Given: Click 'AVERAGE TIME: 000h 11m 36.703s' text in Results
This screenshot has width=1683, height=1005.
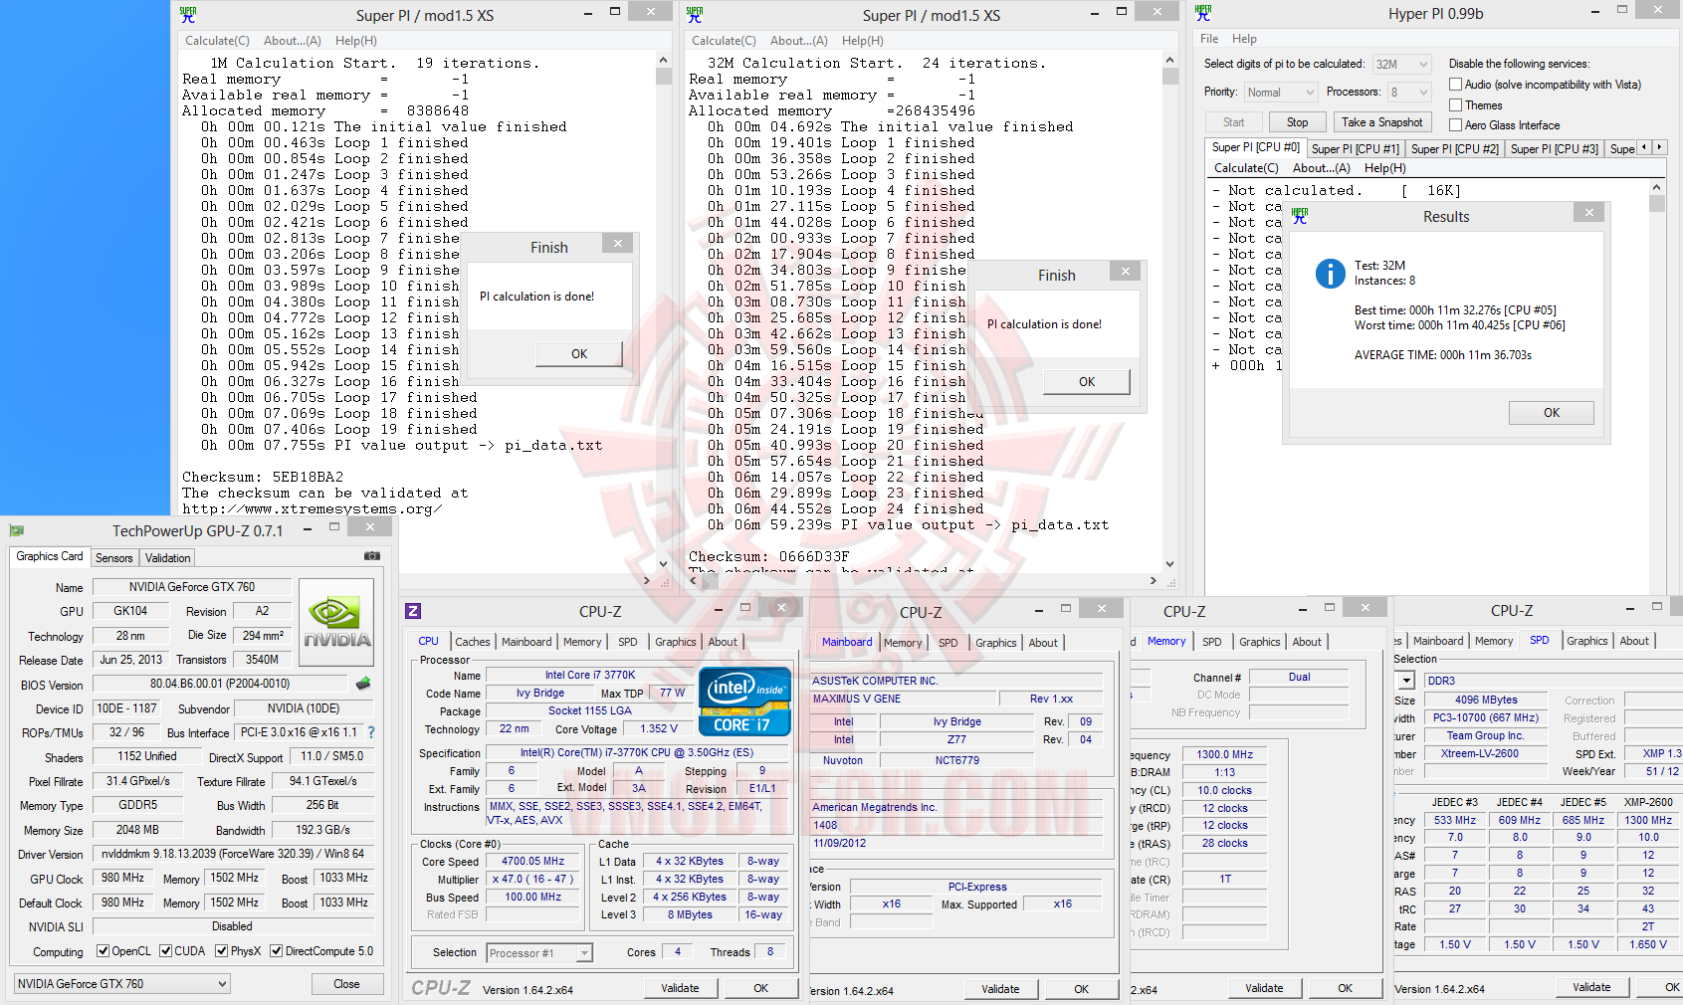Looking at the screenshot, I should pos(1443,355).
